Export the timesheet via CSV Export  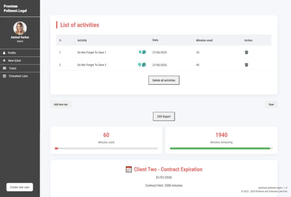164,116
